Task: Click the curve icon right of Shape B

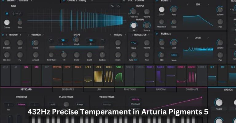Action: [103, 40]
